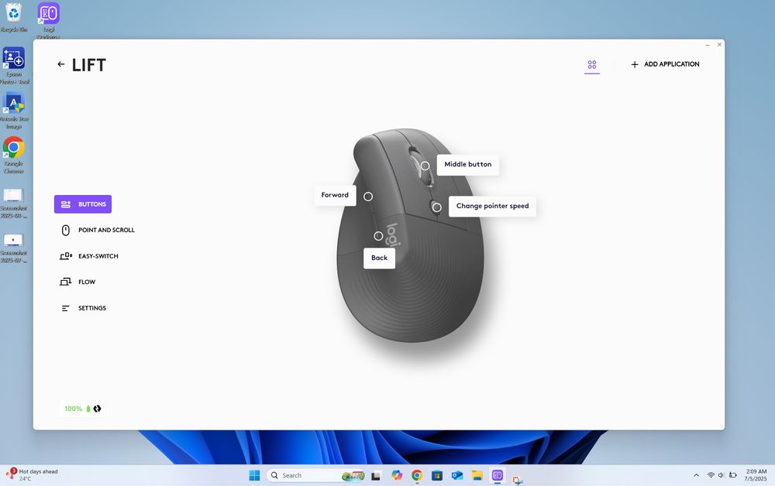Click the taskbar Search box

point(316,475)
